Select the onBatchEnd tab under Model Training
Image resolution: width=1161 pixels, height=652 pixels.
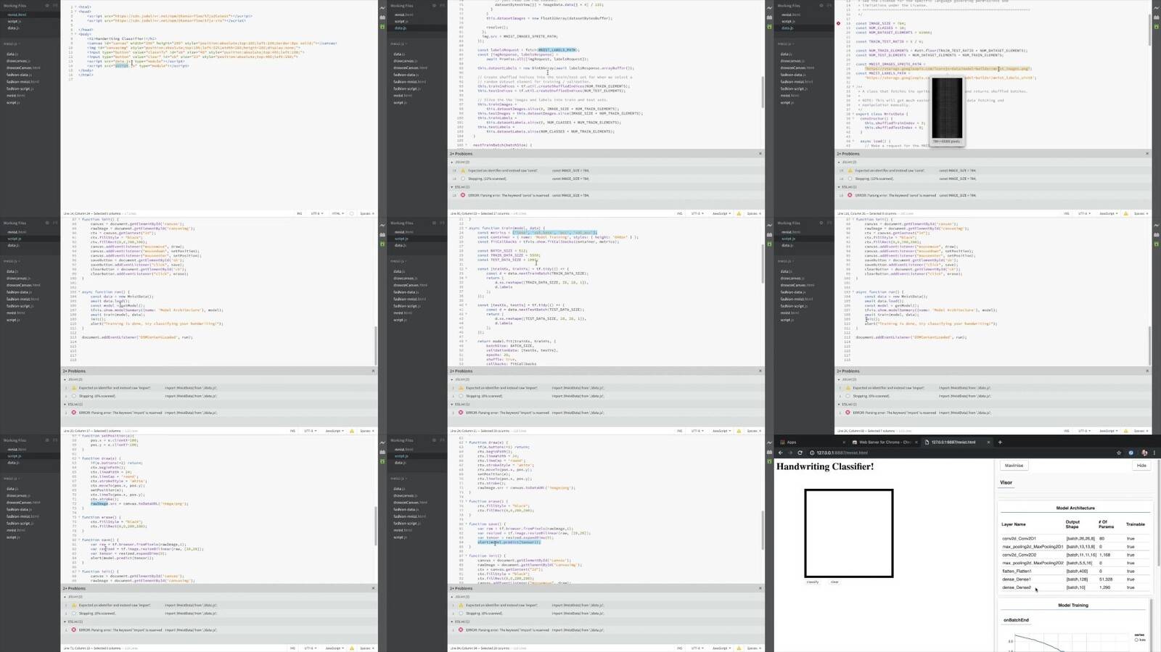[x=1016, y=620]
